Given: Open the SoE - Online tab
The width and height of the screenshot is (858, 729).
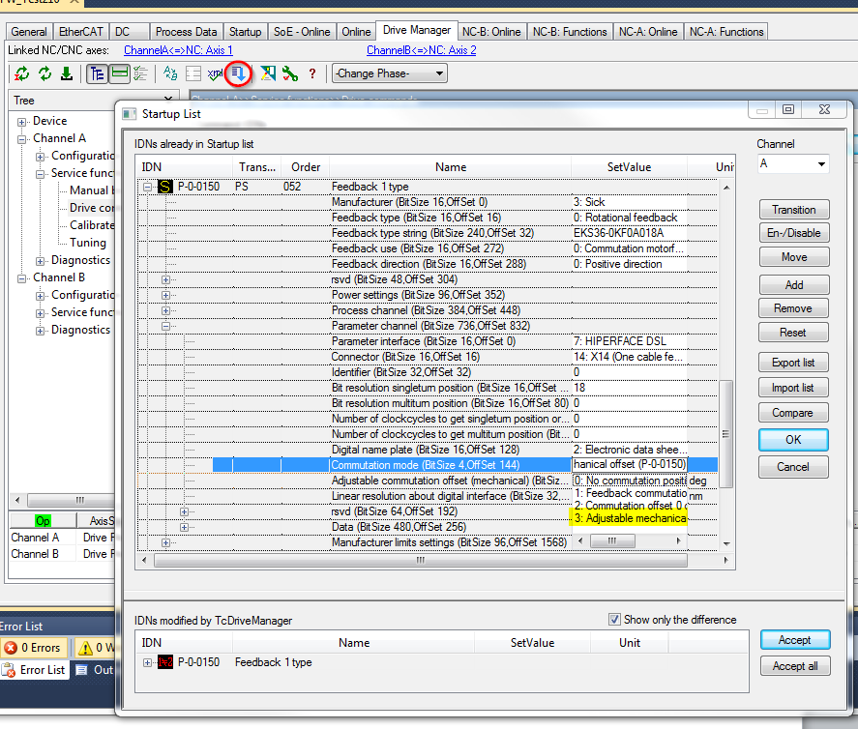Looking at the screenshot, I should click(302, 32).
